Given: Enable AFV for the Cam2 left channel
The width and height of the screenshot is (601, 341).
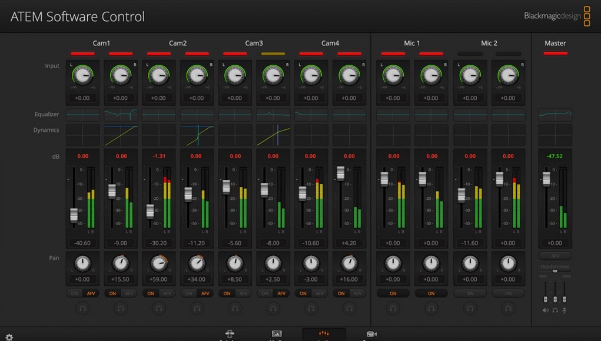Looking at the screenshot, I should (x=167, y=293).
